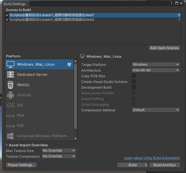Select the Universal Windows Platform label
186x173 pixels.
click(x=42, y=136)
